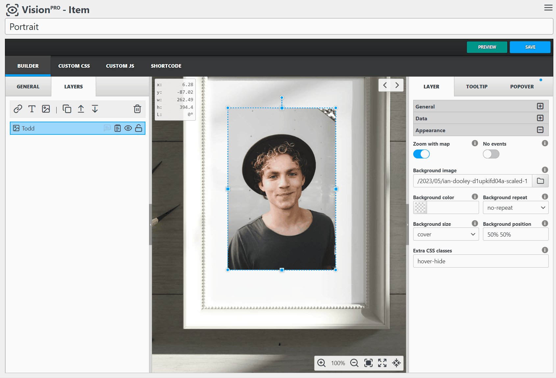Click the Preview button
Screen dimensions: 556x378
pyautogui.click(x=487, y=47)
